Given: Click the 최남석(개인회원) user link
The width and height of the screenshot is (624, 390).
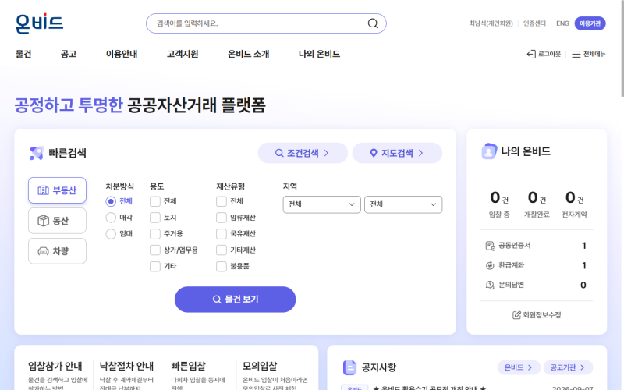Looking at the screenshot, I should tap(491, 23).
